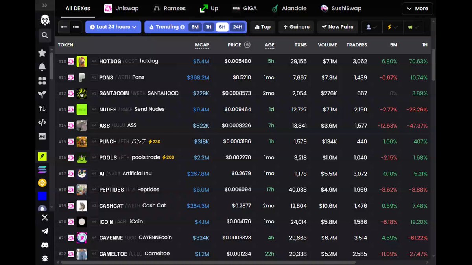Open the Telegram link icon

pos(45,231)
